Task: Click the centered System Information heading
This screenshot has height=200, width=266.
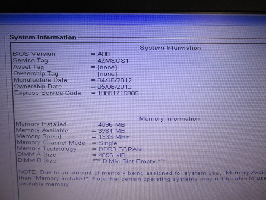Action: [x=170, y=48]
